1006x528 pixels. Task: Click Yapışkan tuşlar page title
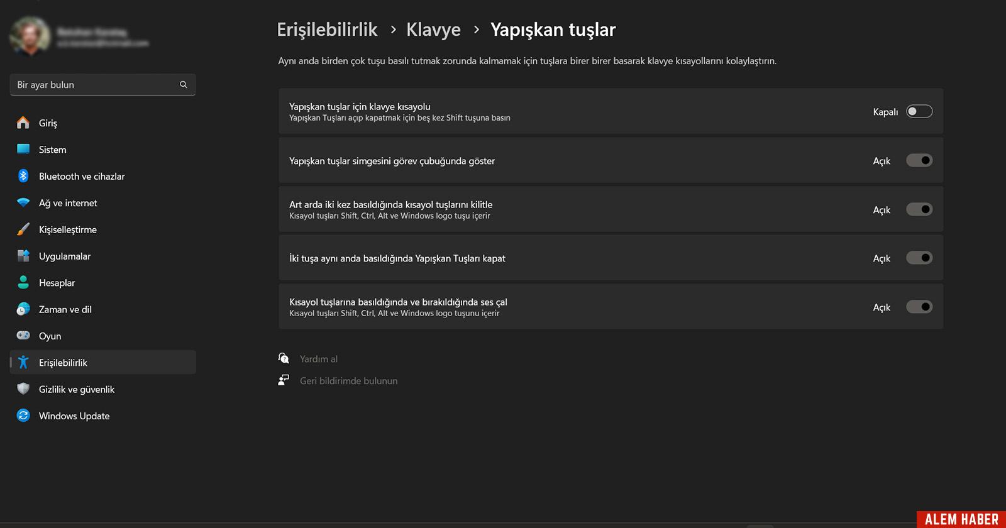coord(553,30)
